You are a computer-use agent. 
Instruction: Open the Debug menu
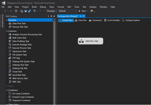43,7
